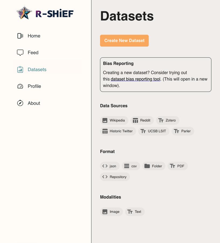Open the dataset bias reporting tool link

point(135,79)
